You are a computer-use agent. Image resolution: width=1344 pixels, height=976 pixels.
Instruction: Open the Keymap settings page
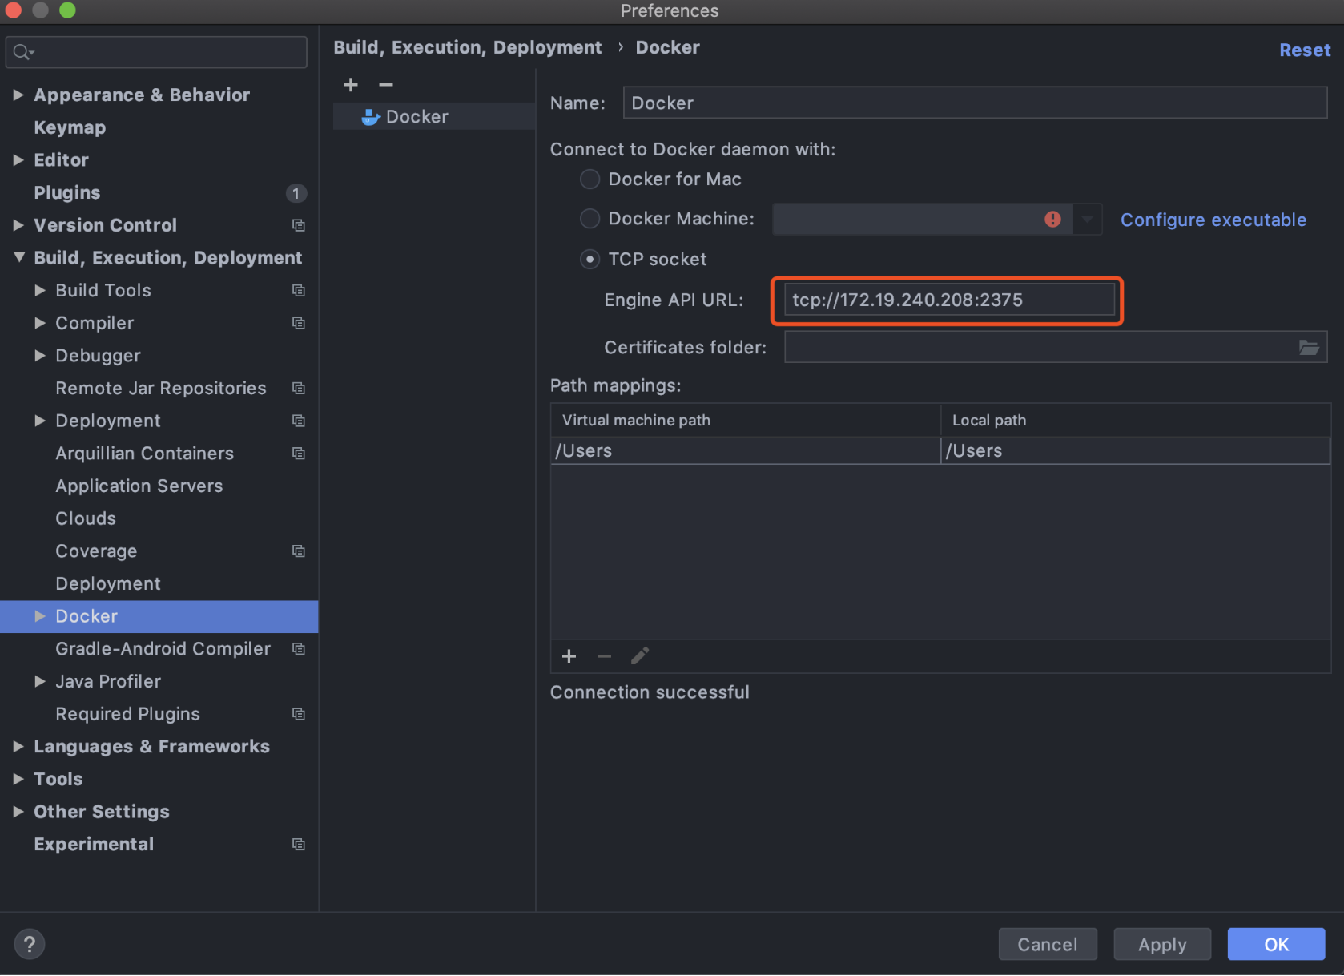pyautogui.click(x=70, y=127)
